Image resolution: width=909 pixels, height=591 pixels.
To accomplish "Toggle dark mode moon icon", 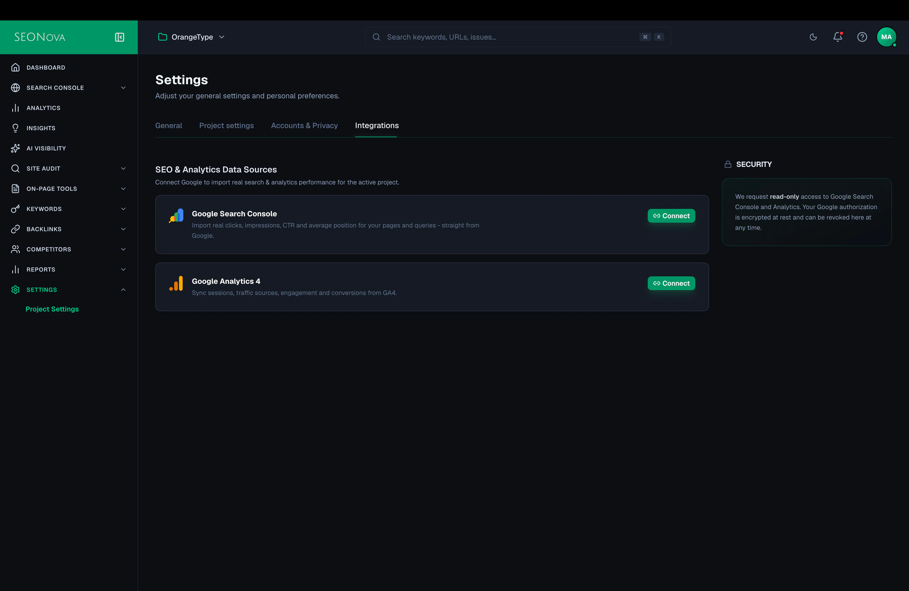I will [x=813, y=37].
